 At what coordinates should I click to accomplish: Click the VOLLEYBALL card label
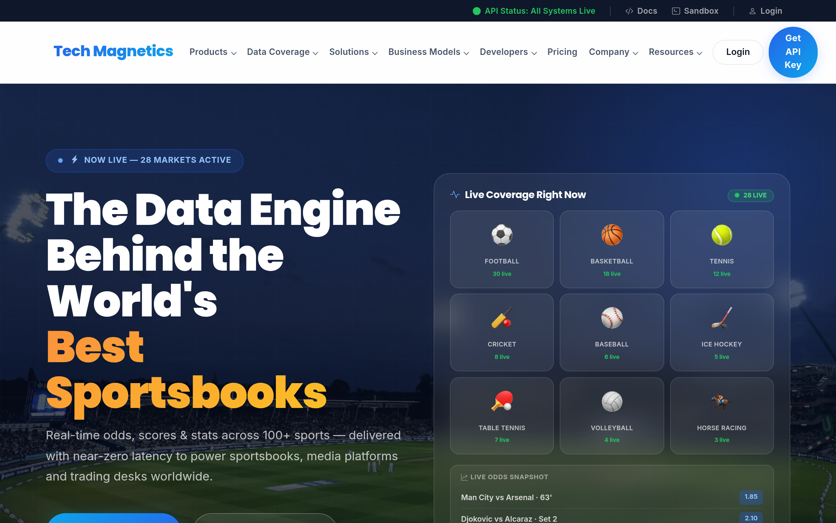point(611,428)
